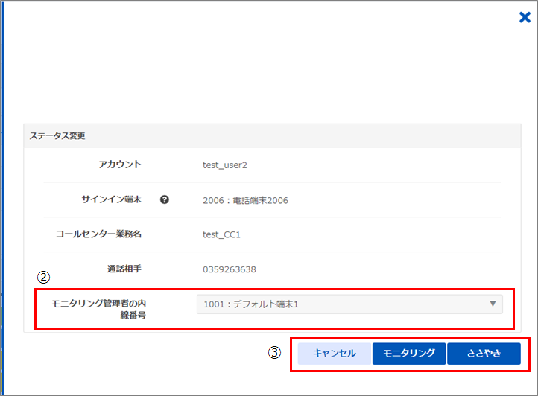Select the test_CC1 business name value

[221, 234]
